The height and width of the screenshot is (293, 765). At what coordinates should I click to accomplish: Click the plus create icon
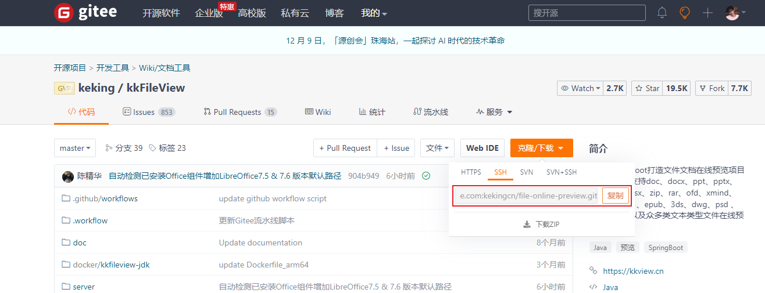707,13
